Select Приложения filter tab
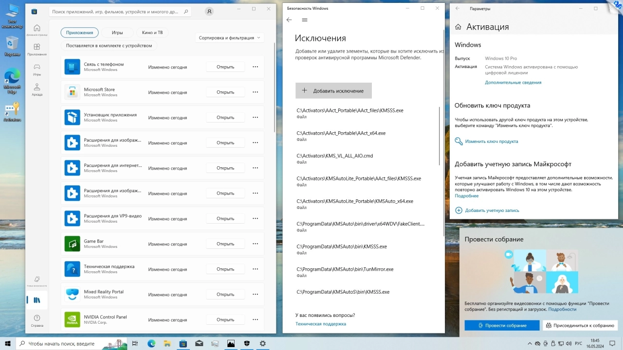 pyautogui.click(x=80, y=33)
